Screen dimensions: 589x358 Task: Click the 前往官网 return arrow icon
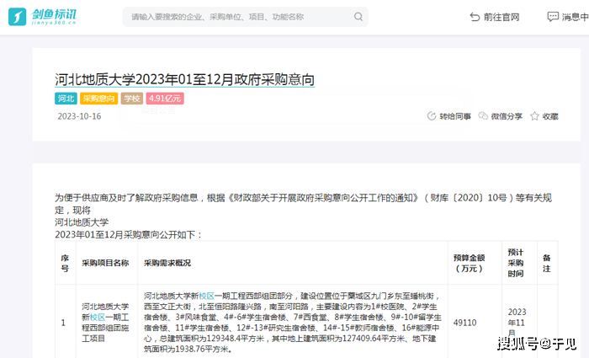pos(475,17)
